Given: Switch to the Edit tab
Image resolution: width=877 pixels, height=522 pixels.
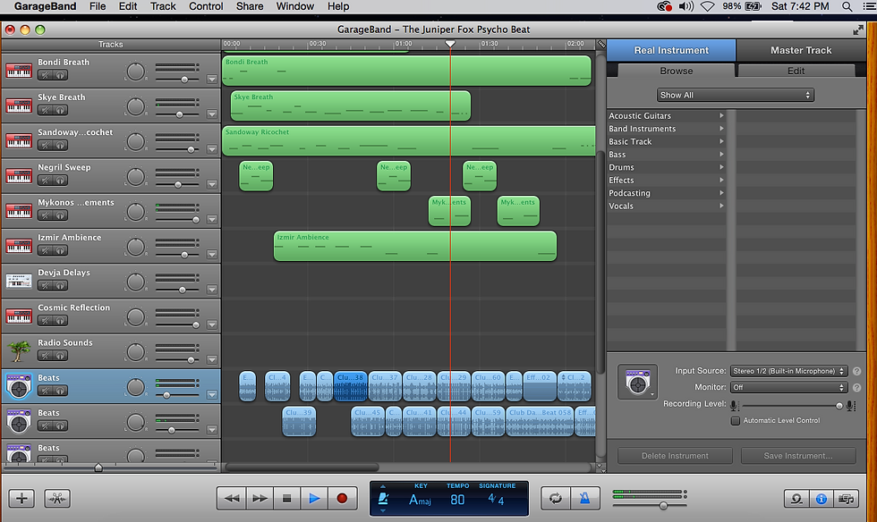Looking at the screenshot, I should point(796,71).
